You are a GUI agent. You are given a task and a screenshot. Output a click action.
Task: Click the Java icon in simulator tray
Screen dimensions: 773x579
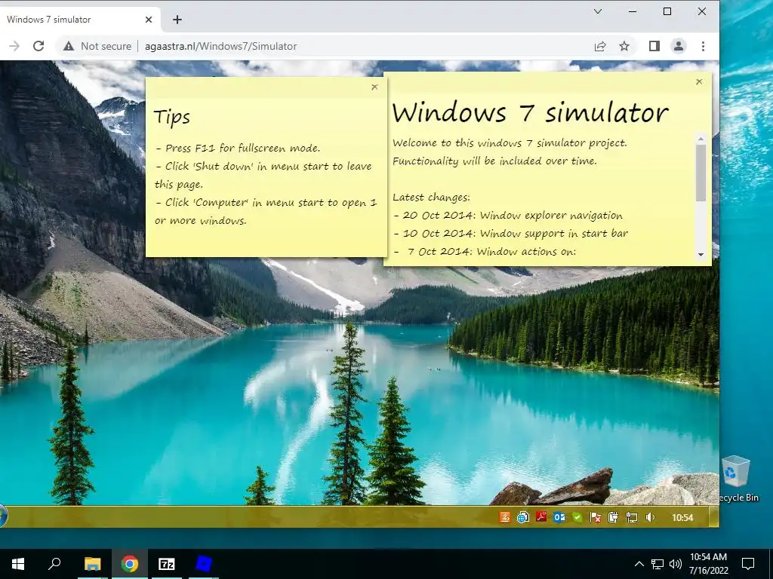pos(505,517)
